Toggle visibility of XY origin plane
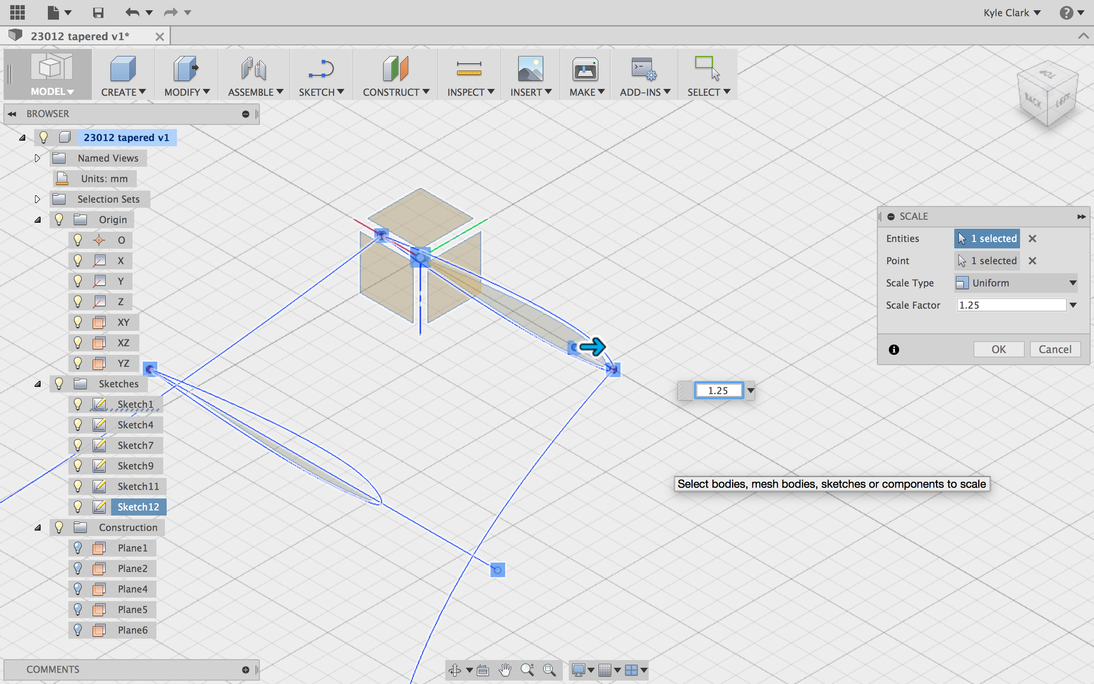The height and width of the screenshot is (684, 1094). click(x=78, y=322)
